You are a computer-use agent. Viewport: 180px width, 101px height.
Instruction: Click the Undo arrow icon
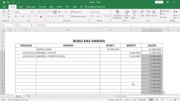pos(8,2)
